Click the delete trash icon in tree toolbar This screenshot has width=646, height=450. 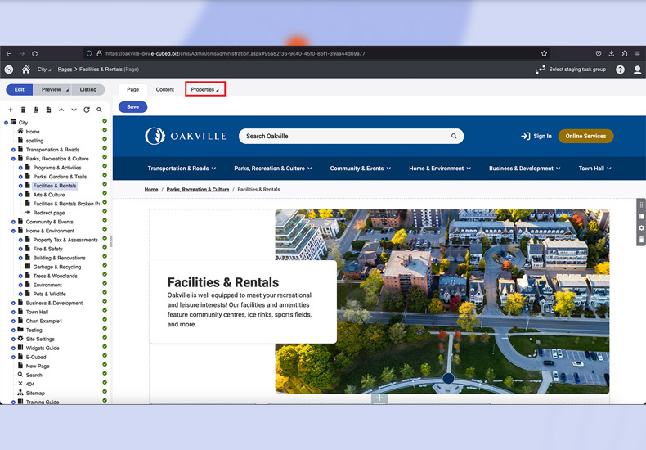pos(23,110)
